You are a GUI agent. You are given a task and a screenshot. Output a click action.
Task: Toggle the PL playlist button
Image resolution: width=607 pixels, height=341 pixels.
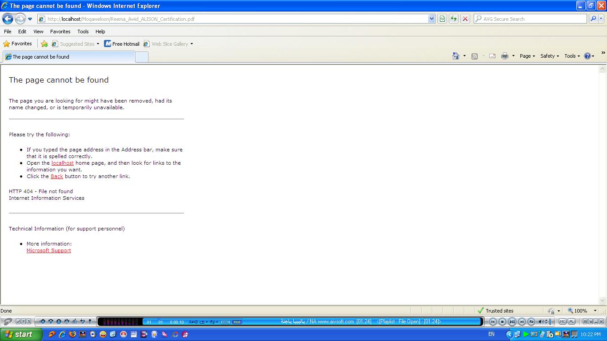pyautogui.click(x=571, y=321)
